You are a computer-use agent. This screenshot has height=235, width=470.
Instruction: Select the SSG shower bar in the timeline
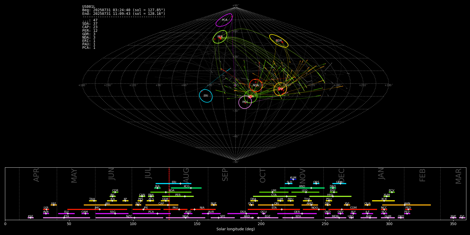112,214
